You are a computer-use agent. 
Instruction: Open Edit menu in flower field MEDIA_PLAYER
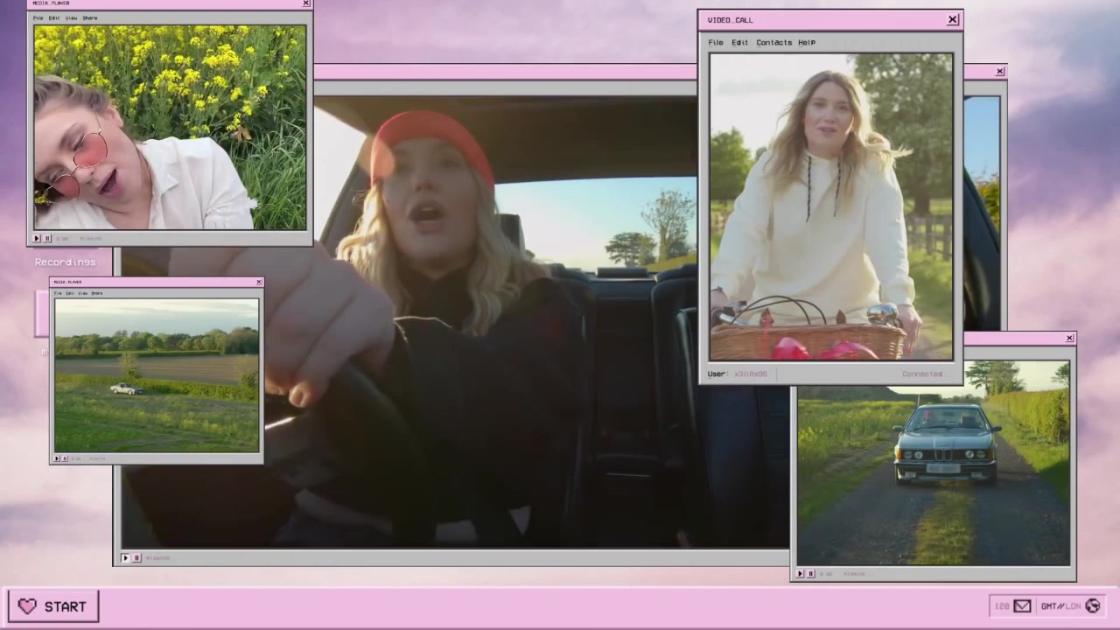(x=54, y=17)
